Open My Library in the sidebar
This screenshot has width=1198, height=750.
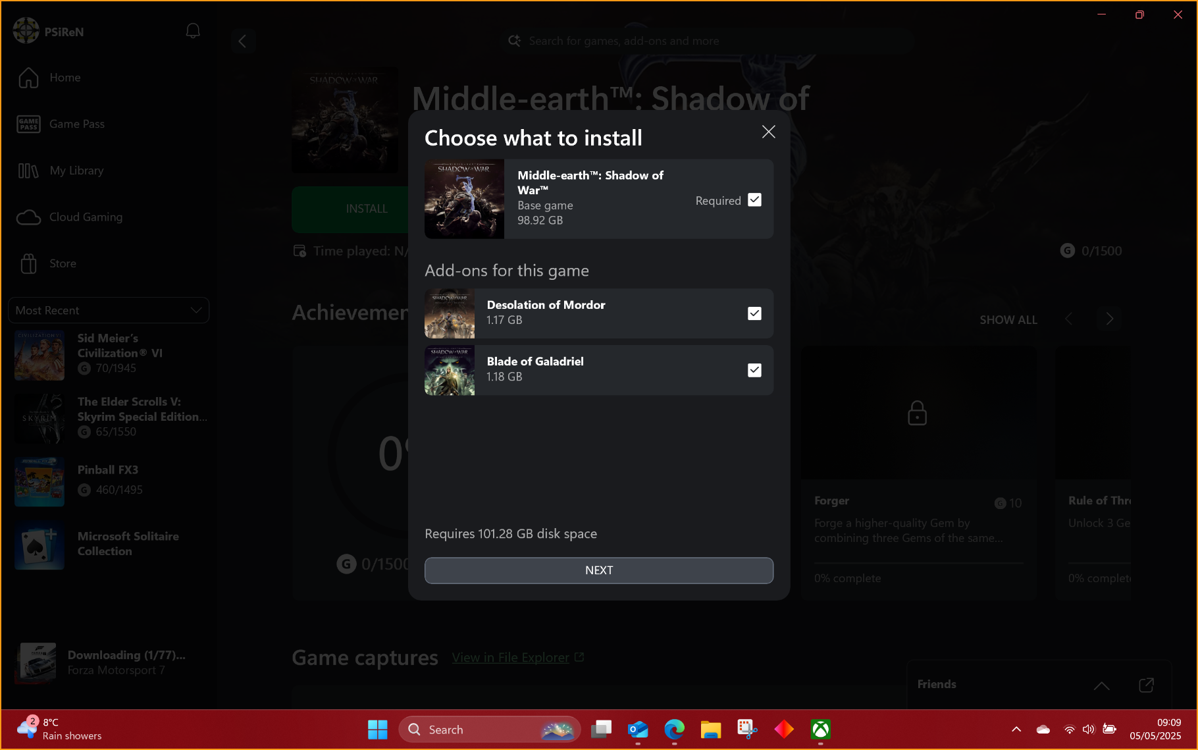pos(76,171)
